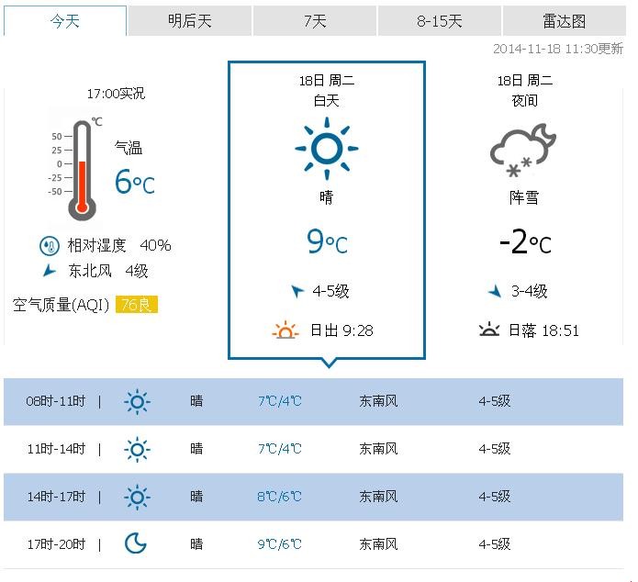Viewport: 638px width, 582px height.
Task: Click the sunrise icon beside 日出
Action: pos(286,330)
